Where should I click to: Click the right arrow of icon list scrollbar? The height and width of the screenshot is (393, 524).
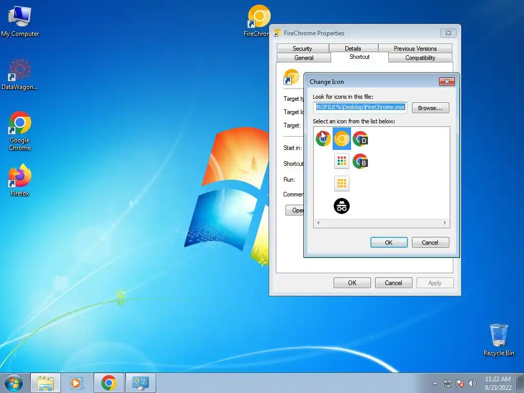tap(445, 223)
